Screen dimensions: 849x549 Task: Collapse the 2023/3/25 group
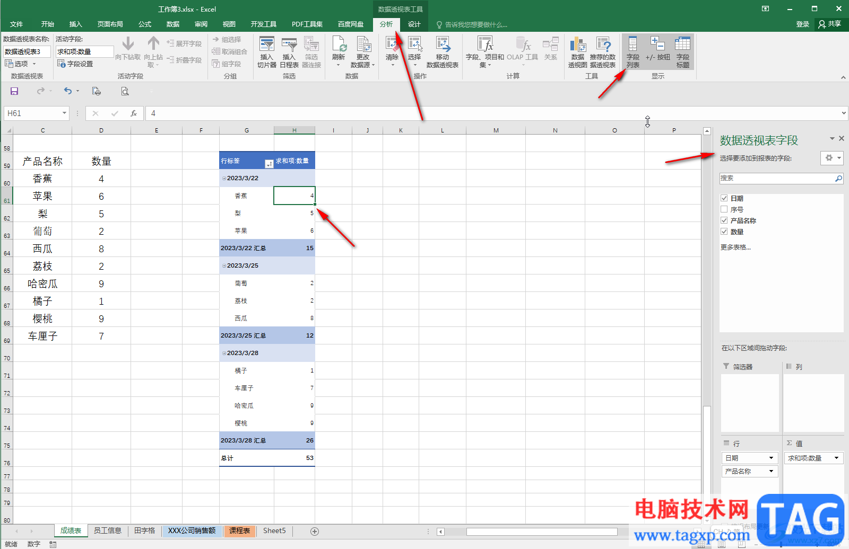pyautogui.click(x=224, y=265)
